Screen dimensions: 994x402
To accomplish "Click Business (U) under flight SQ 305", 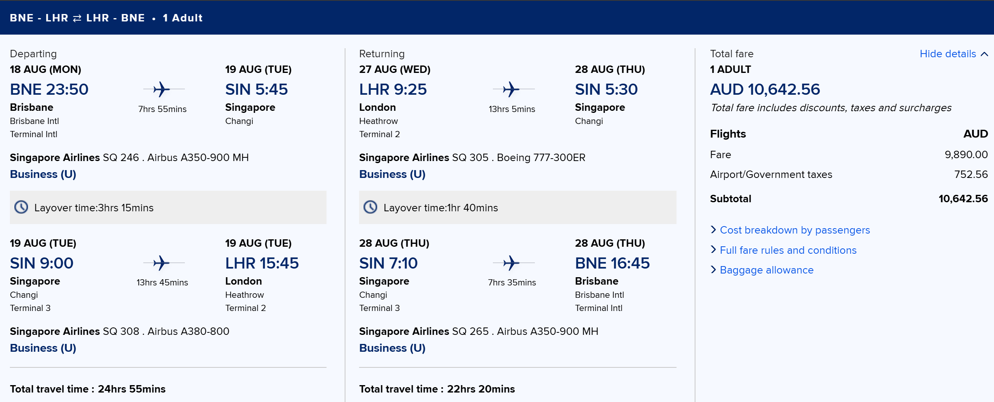I will [392, 174].
